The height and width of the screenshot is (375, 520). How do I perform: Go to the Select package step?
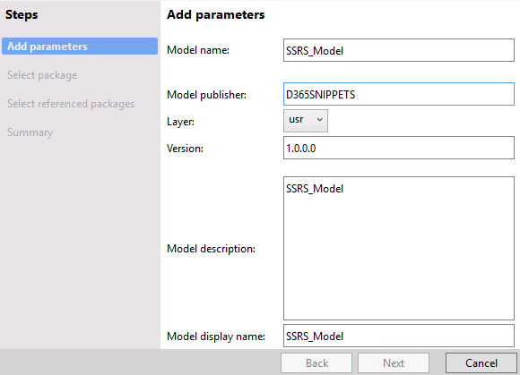coord(42,75)
